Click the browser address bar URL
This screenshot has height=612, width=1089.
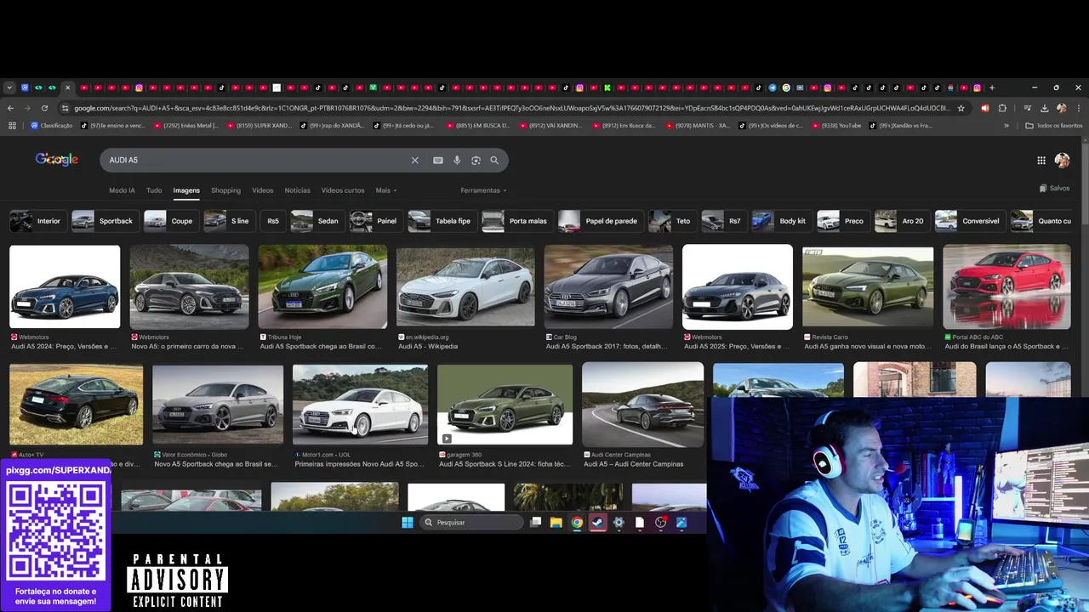click(510, 108)
